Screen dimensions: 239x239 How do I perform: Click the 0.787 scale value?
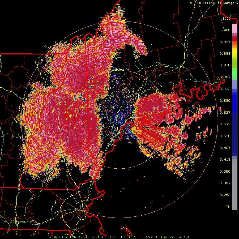pyautogui.click(x=225, y=77)
